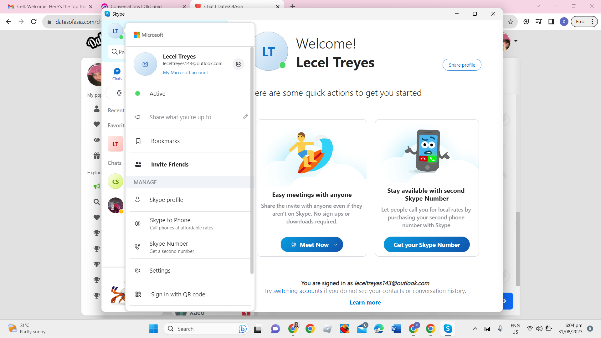Open Skype to Phone option
Image resolution: width=601 pixels, height=338 pixels.
[x=190, y=223]
